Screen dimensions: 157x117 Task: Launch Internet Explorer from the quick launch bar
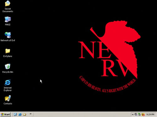coord(20,115)
